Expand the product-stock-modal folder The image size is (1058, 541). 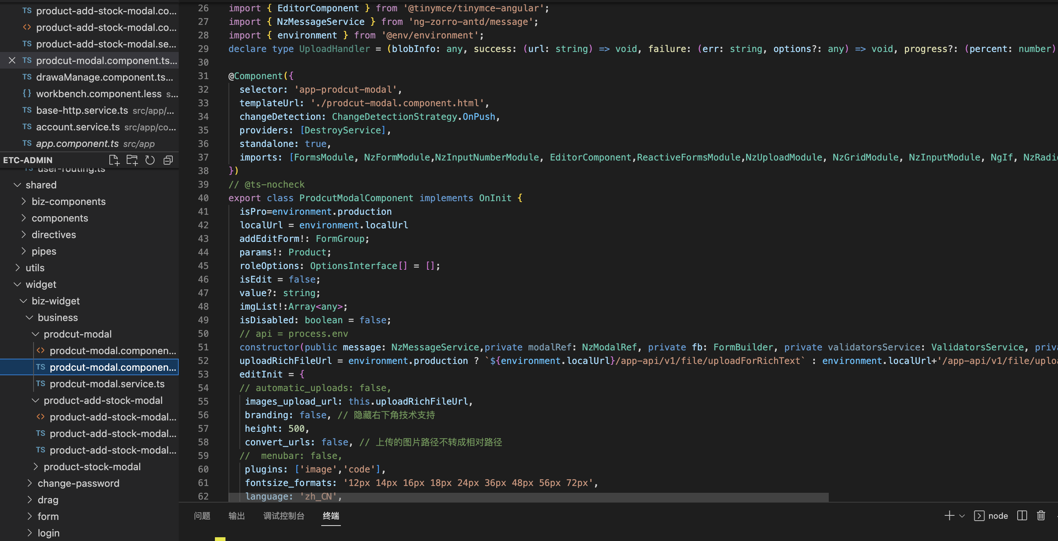pyautogui.click(x=36, y=467)
